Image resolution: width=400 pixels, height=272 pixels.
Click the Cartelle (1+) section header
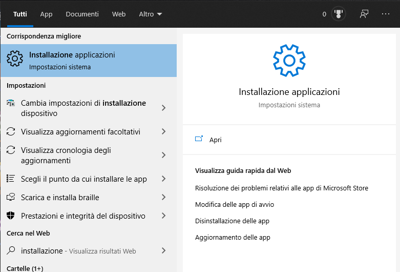(25, 268)
